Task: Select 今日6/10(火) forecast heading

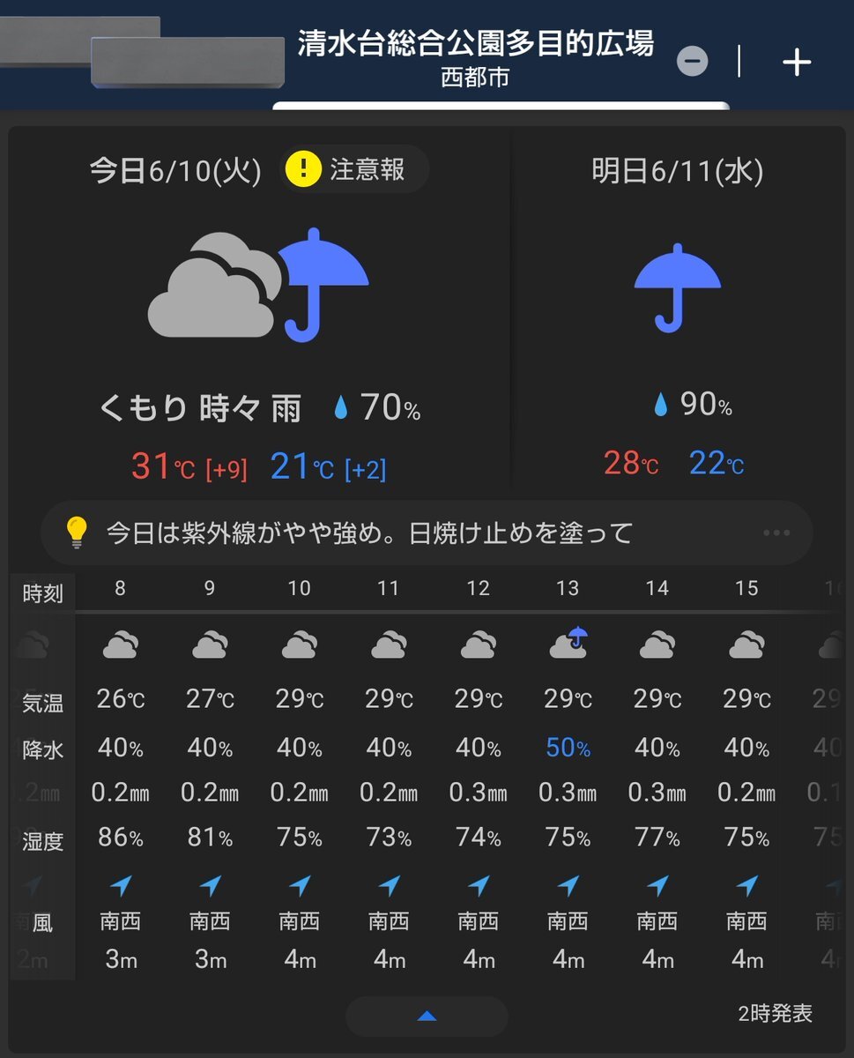Action: pyautogui.click(x=175, y=171)
